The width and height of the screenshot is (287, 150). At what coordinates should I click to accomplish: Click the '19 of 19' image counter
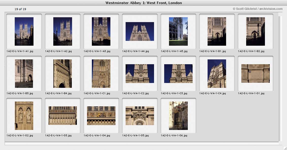[20, 9]
